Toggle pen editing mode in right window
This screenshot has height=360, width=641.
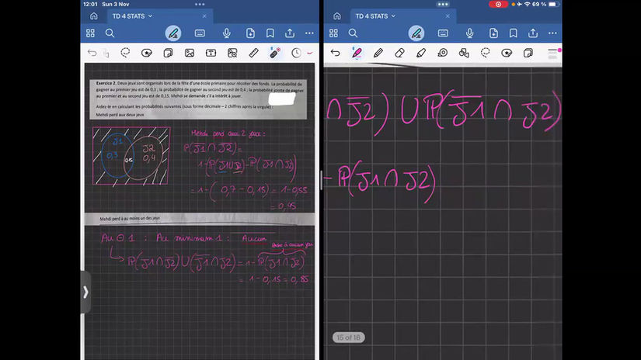416,33
